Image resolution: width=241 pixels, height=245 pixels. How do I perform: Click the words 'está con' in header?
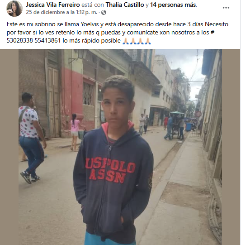(x=93, y=5)
